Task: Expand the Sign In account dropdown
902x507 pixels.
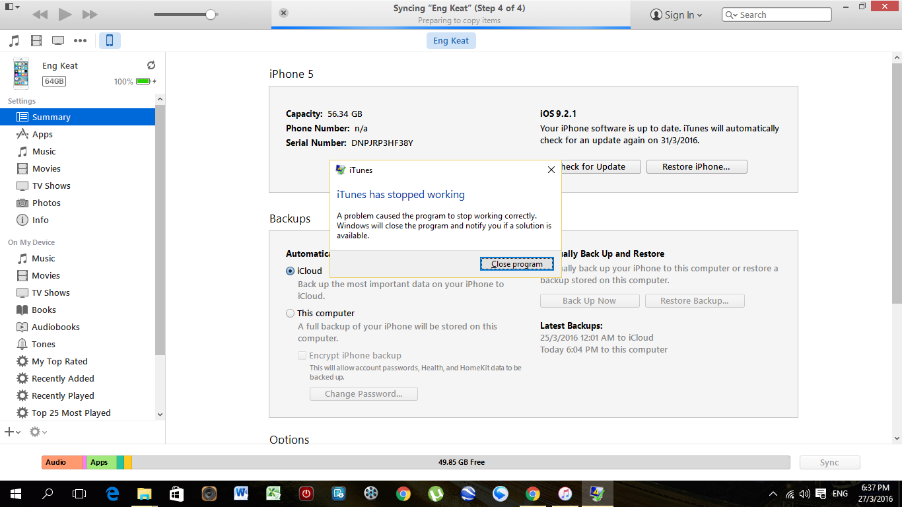Action: pyautogui.click(x=676, y=15)
